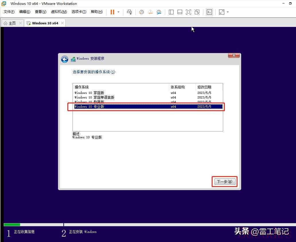The height and width of the screenshot is (242, 296).
Task: Click the 下一步(N) button
Action: tap(225, 182)
